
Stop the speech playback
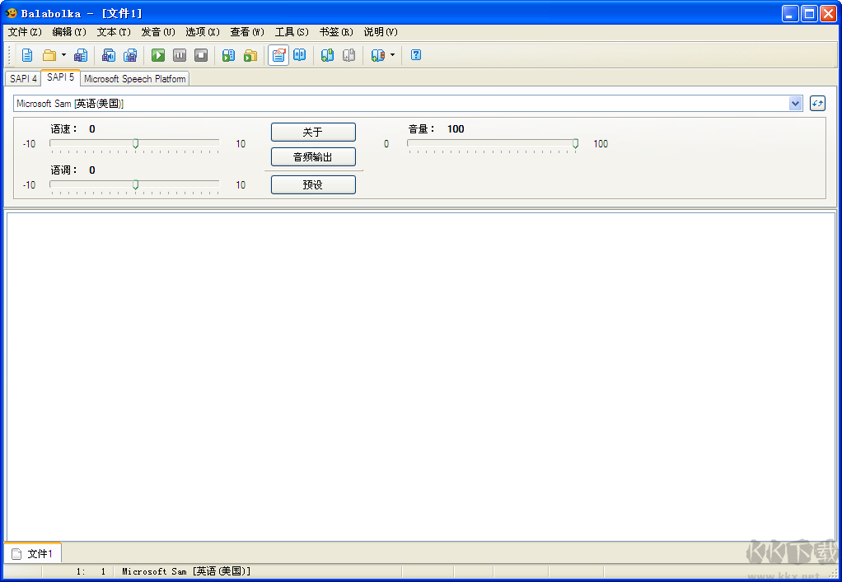[x=201, y=54]
